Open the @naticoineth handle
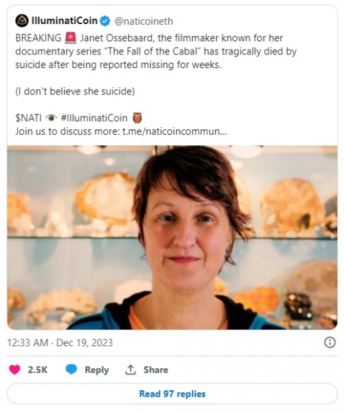The height and width of the screenshot is (413, 344). tap(144, 21)
